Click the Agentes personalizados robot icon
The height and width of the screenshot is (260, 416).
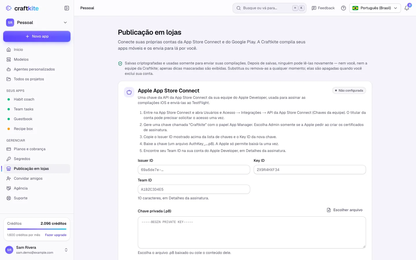point(9,69)
